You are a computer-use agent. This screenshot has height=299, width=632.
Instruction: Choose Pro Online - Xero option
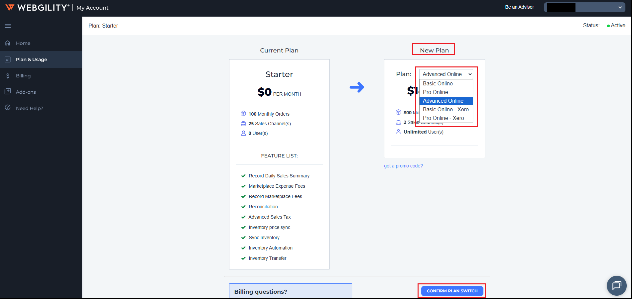point(443,118)
